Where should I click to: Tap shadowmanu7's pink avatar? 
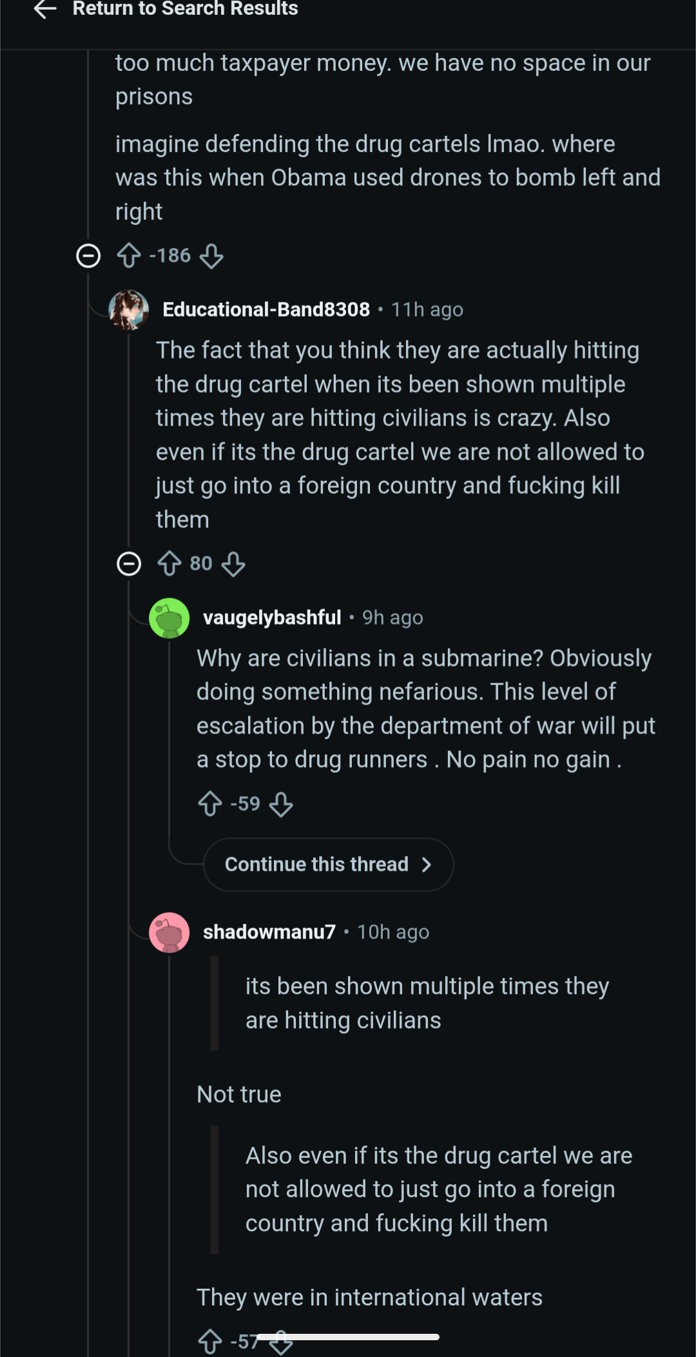(169, 933)
